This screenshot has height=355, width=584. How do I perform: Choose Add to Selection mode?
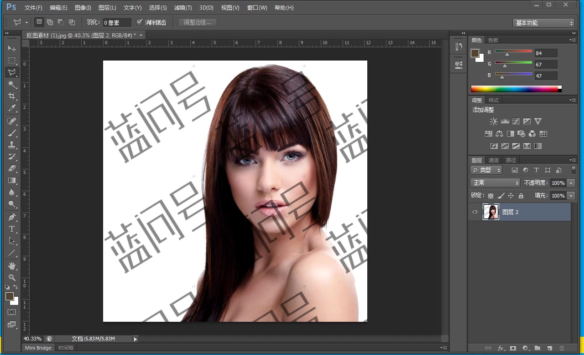pos(50,22)
